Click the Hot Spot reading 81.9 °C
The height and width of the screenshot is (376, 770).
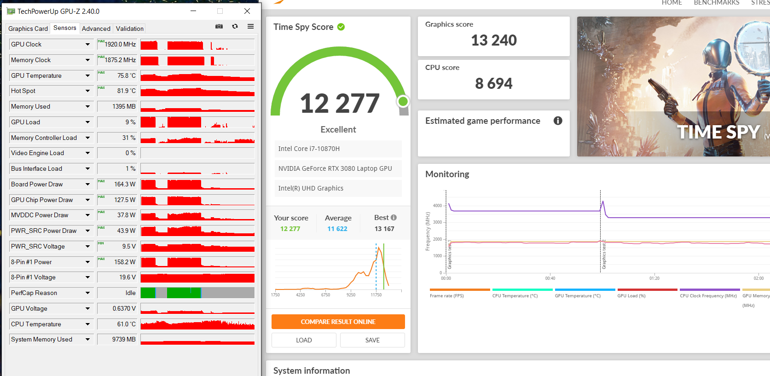[x=126, y=91]
